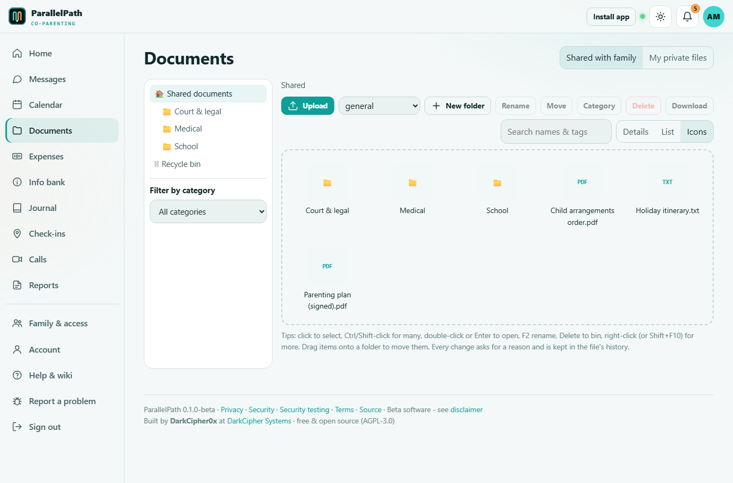Open Calls in the sidebar
This screenshot has width=733, height=483.
62,259
